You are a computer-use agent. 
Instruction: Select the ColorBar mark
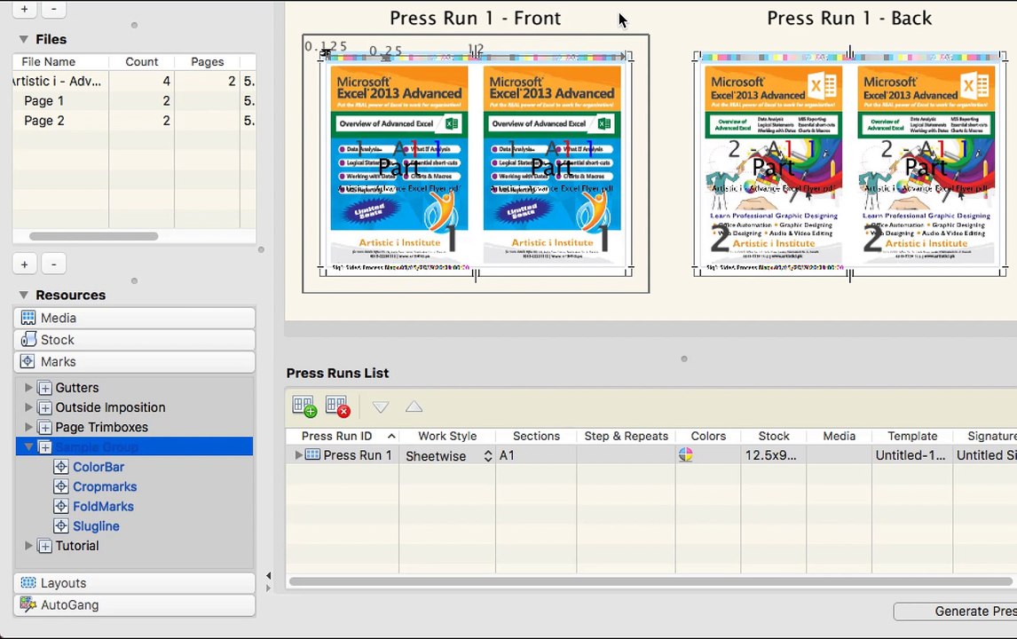tap(99, 467)
